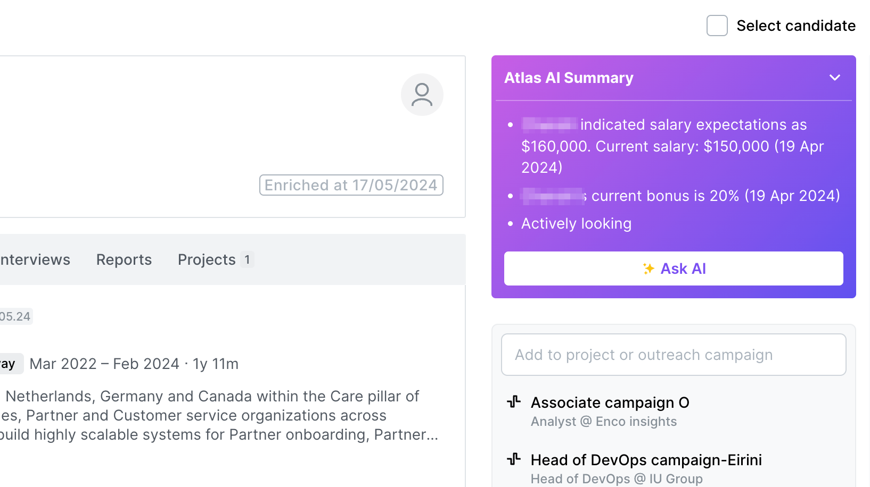The height and width of the screenshot is (487, 870).
Task: Click the campaign icon beside Associate campaign O
Action: point(514,402)
